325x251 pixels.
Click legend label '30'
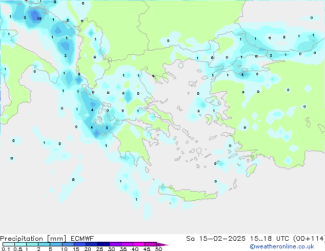coord(111,249)
